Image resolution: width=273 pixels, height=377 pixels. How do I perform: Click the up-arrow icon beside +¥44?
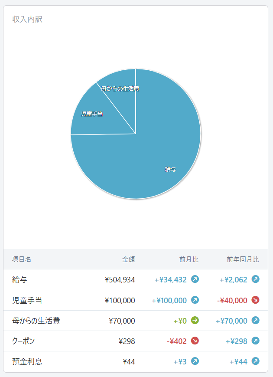click(x=256, y=361)
